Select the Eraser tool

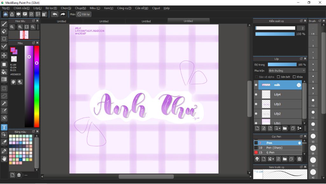coord(4,32)
